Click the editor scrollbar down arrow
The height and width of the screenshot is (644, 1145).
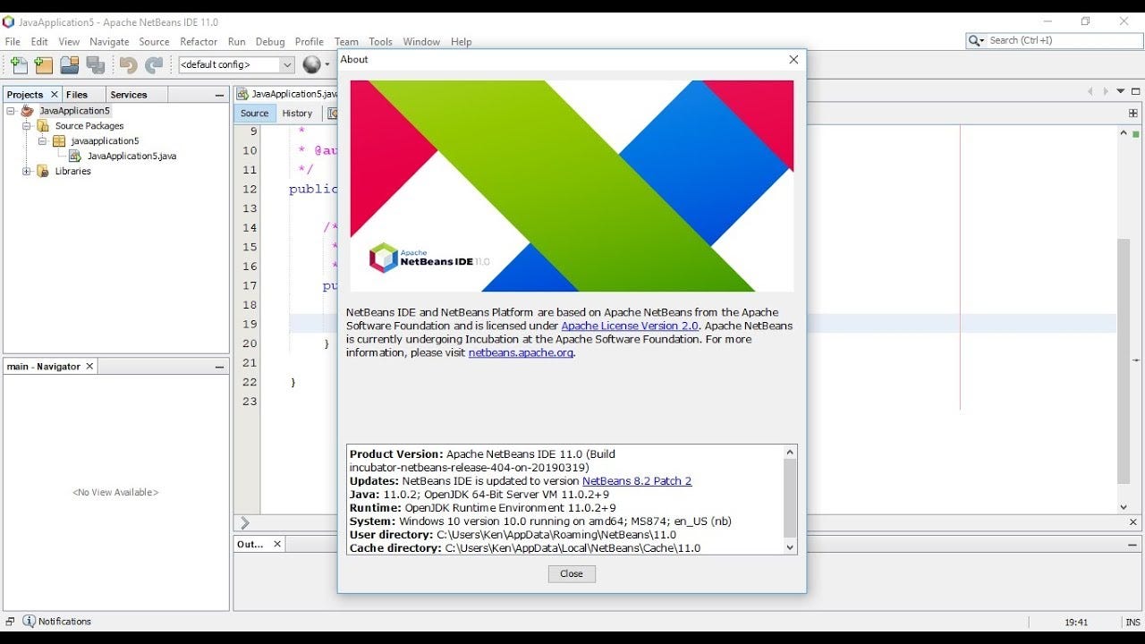point(1124,507)
